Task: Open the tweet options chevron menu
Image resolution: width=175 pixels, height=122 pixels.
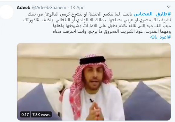Action: coord(169,7)
